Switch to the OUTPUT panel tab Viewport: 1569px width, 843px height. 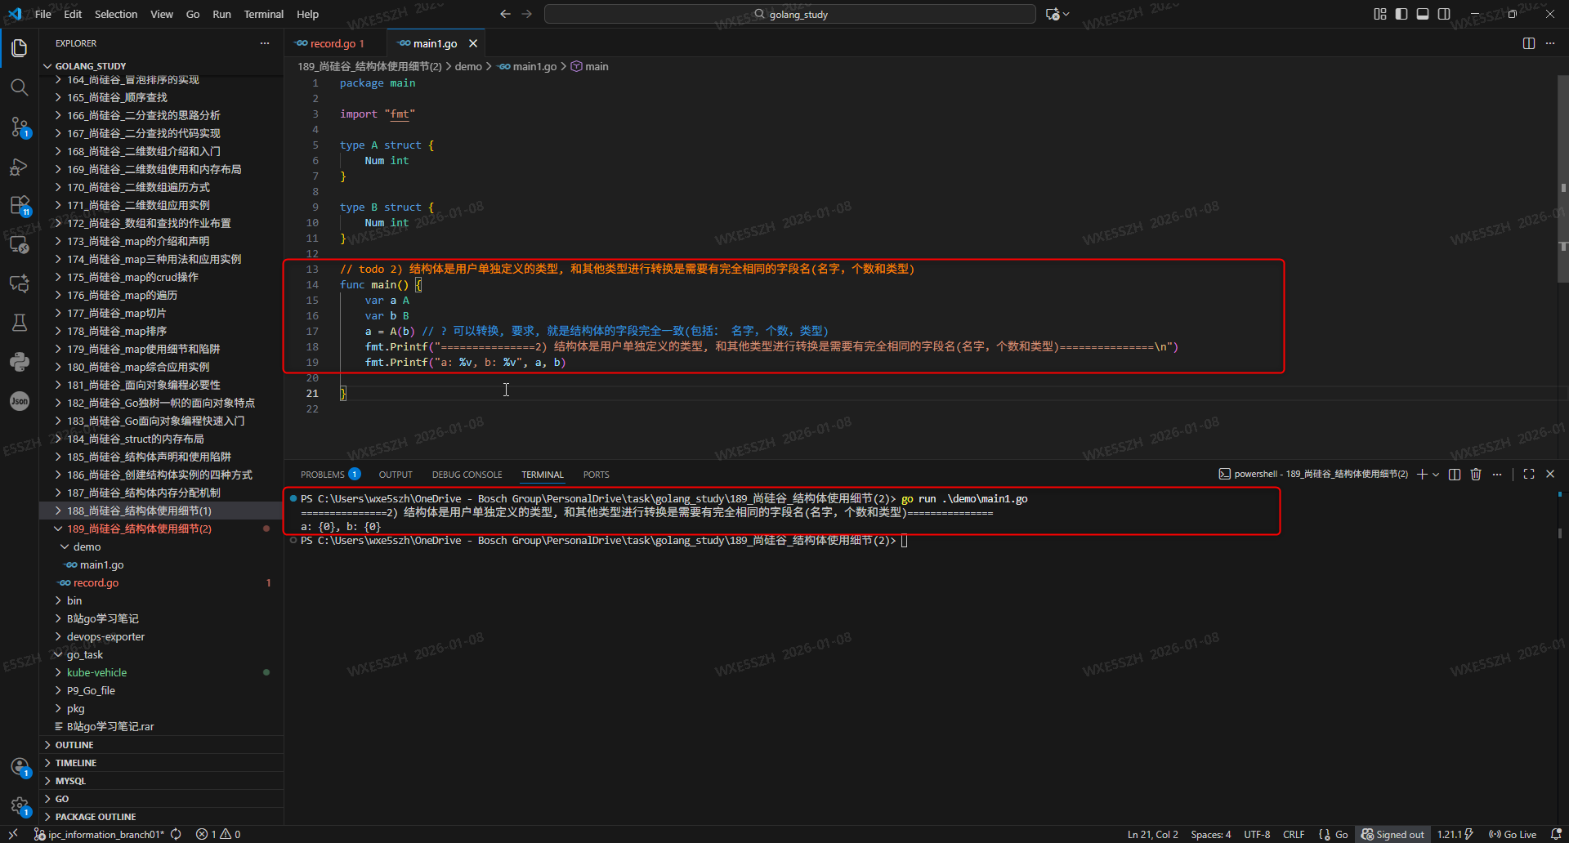[x=396, y=474]
